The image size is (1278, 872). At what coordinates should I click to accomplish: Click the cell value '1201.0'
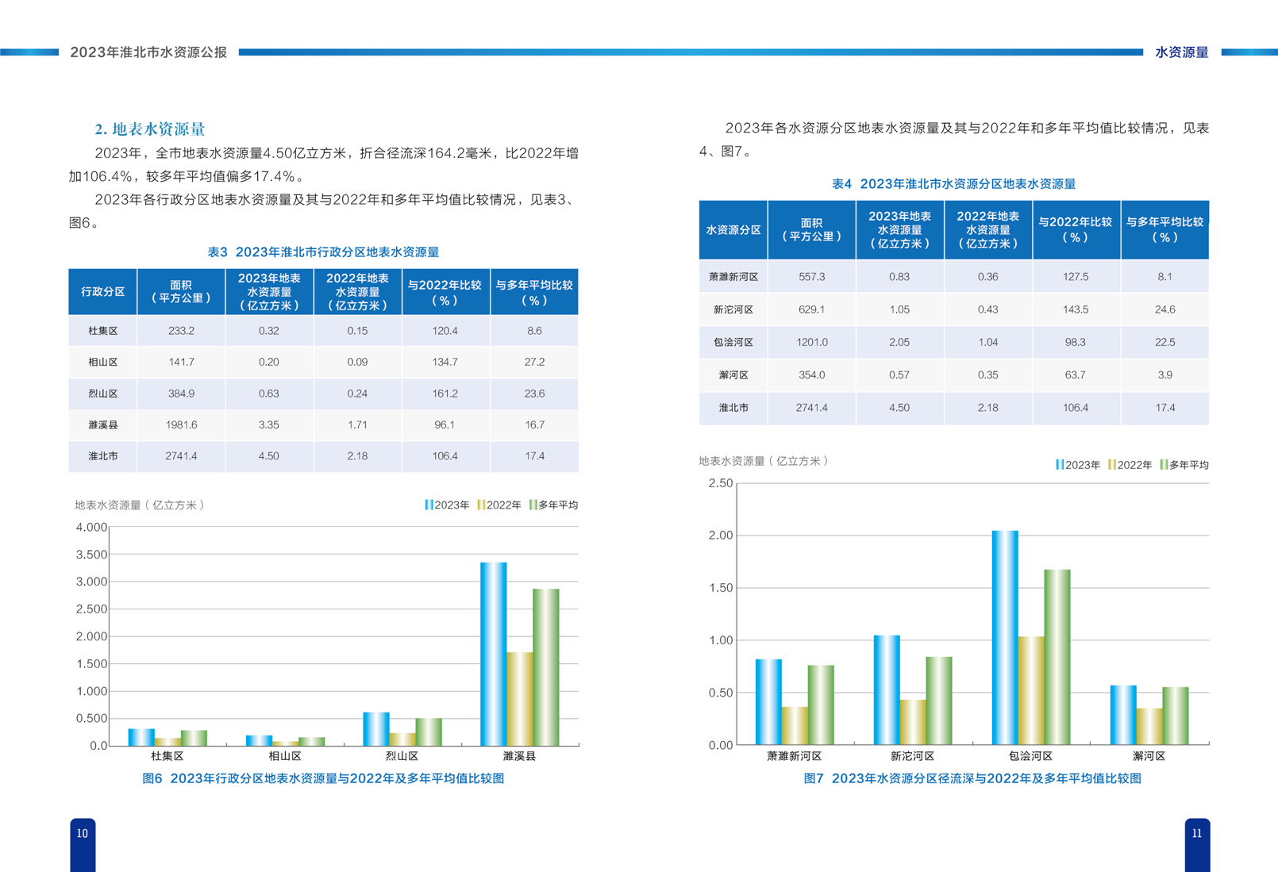coord(812,342)
